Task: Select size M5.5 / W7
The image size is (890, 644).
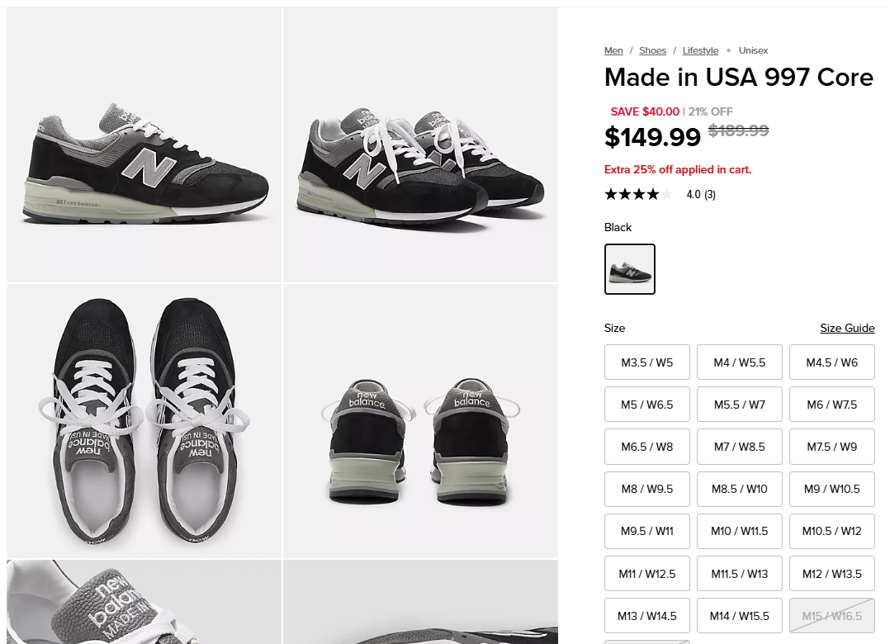Action: (739, 405)
